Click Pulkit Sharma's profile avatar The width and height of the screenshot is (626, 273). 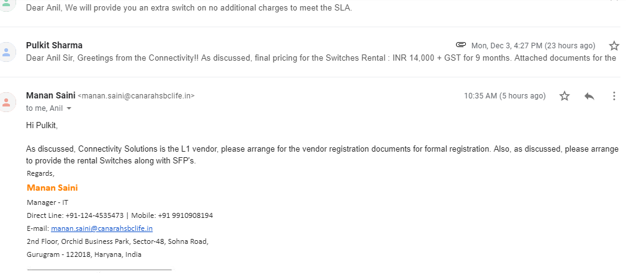[7, 51]
